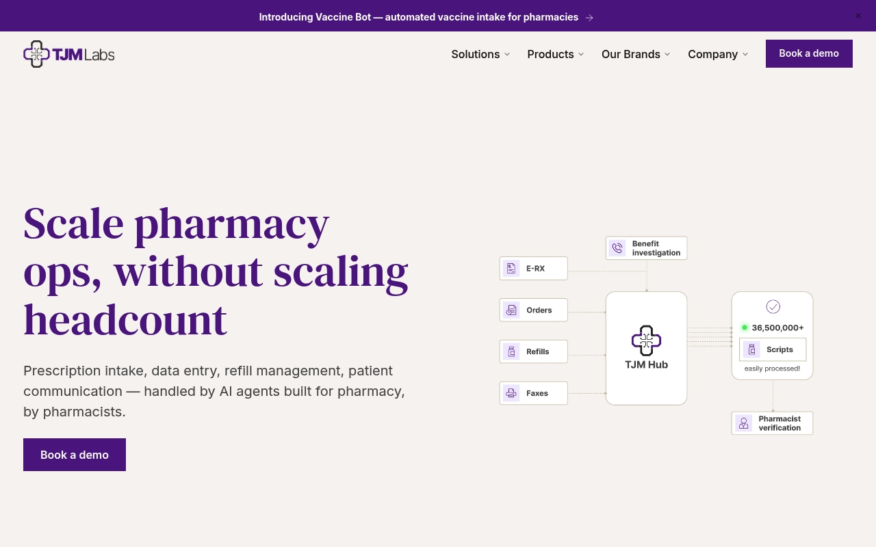Click the Scripts bottle icon
876x547 pixels.
pos(751,349)
